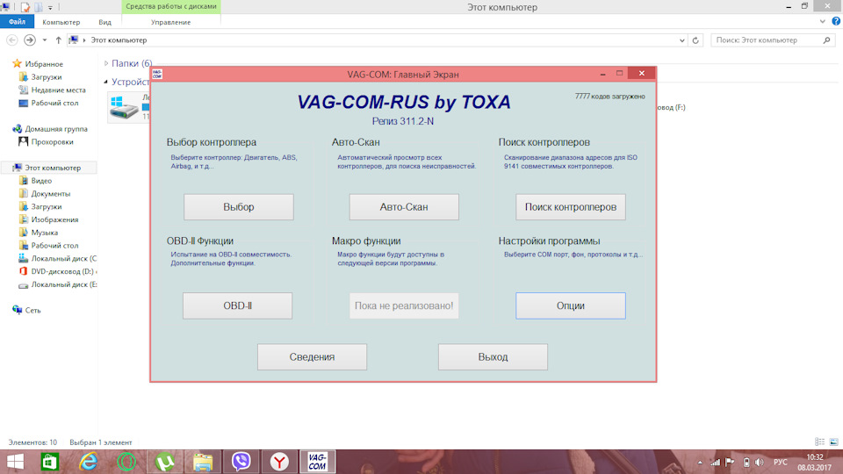843x474 pixels.
Task: Open Недавние места in sidebar
Action: coord(58,90)
